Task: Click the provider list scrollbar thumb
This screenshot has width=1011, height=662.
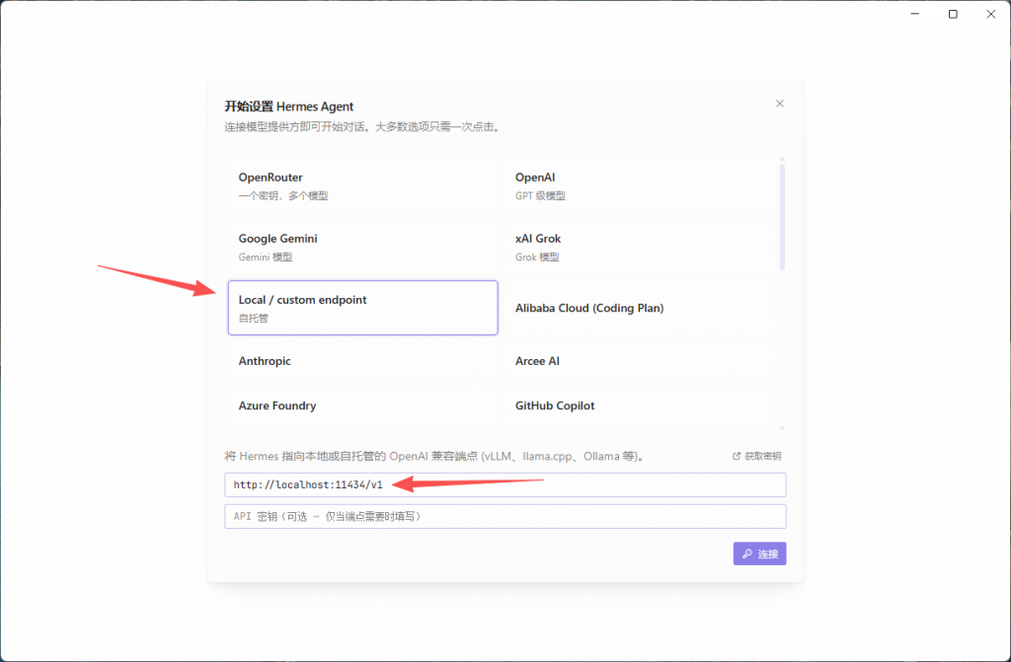Action: tap(782, 217)
